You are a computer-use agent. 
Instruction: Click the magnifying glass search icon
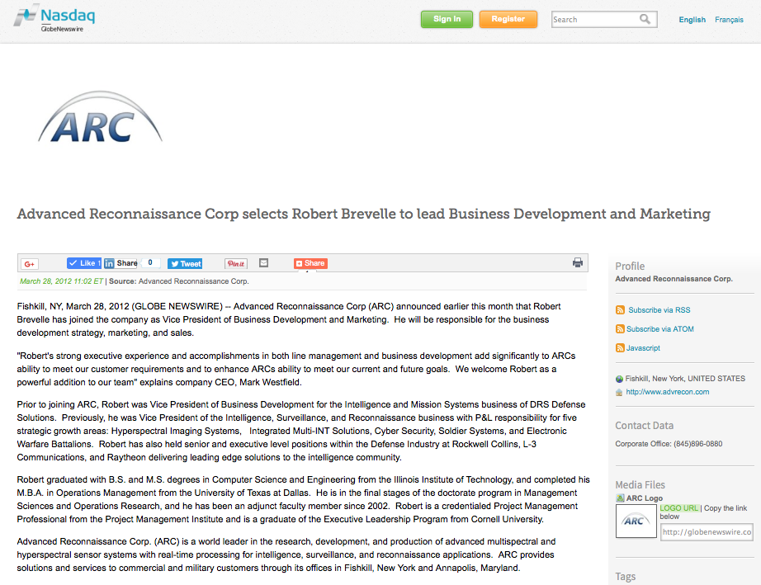(x=645, y=19)
